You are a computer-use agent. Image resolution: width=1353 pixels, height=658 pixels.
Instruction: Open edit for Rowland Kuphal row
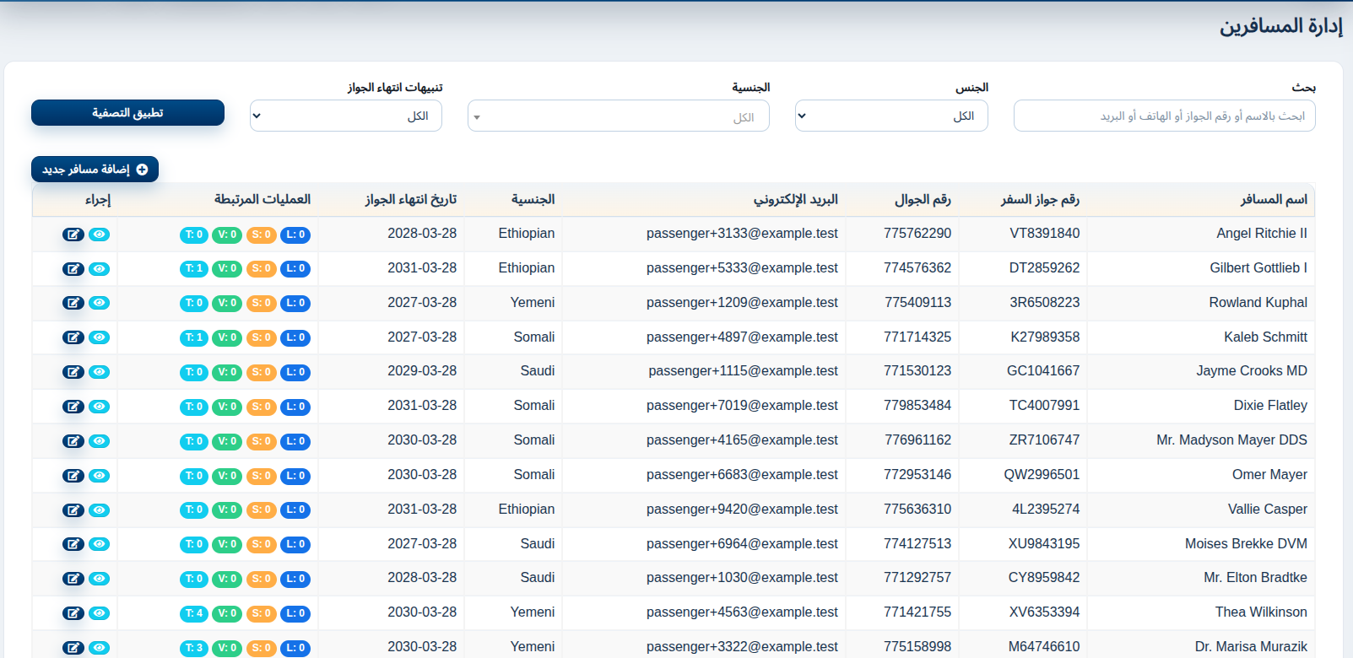[x=73, y=303]
